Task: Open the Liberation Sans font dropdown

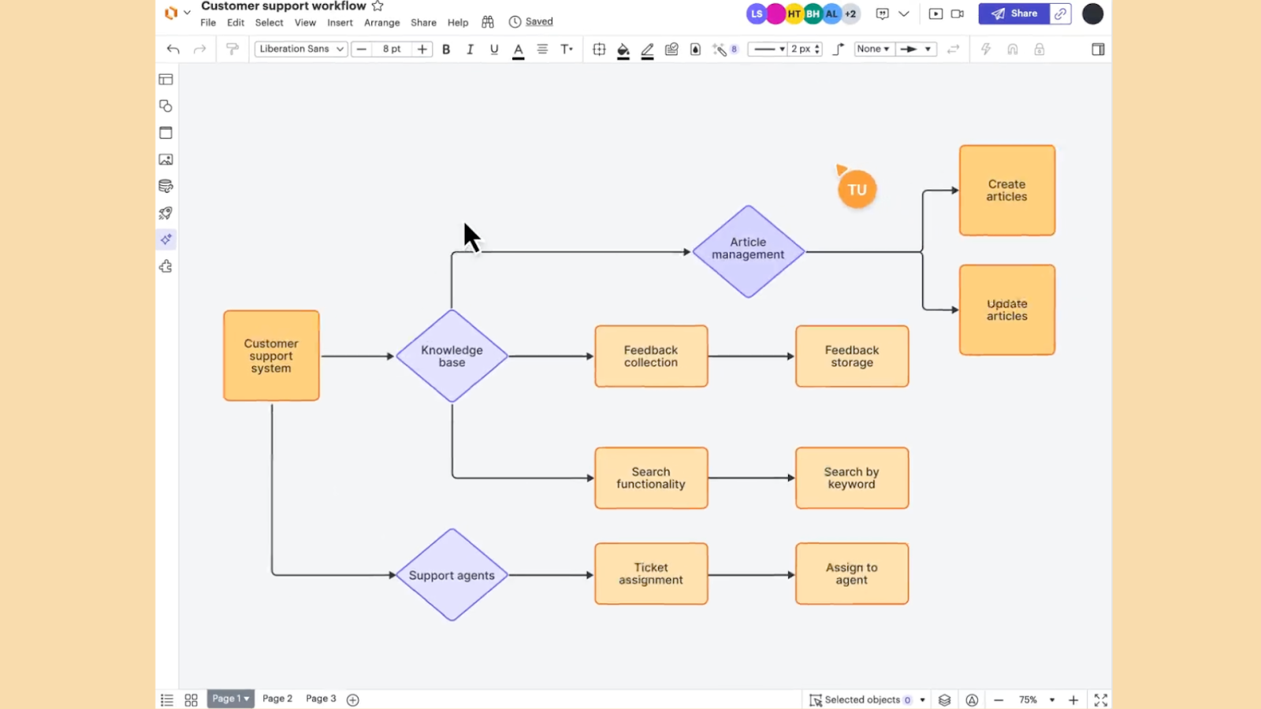Action: pos(301,49)
